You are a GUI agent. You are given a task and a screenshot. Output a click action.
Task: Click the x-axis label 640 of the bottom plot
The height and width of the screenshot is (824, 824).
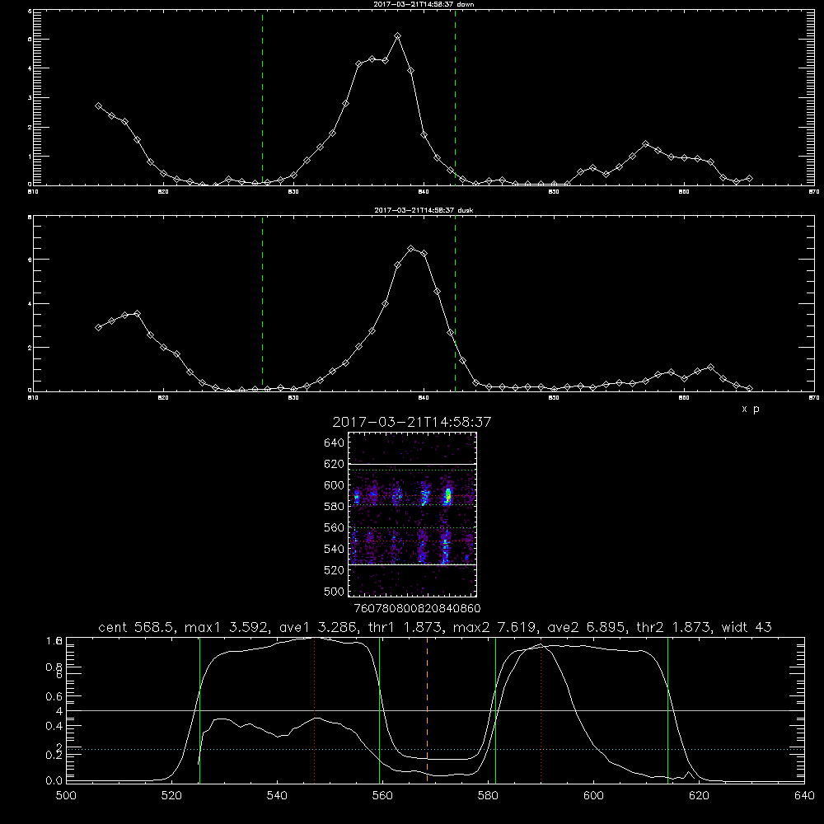(804, 796)
